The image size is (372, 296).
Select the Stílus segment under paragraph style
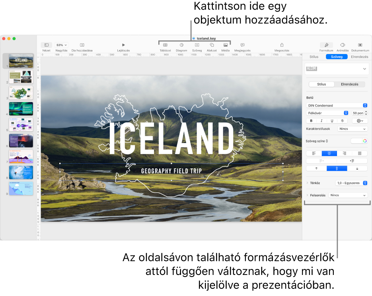tap(321, 84)
